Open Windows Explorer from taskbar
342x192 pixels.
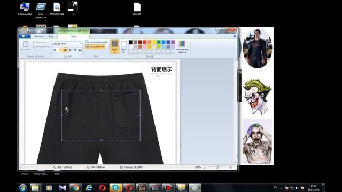[35, 188]
